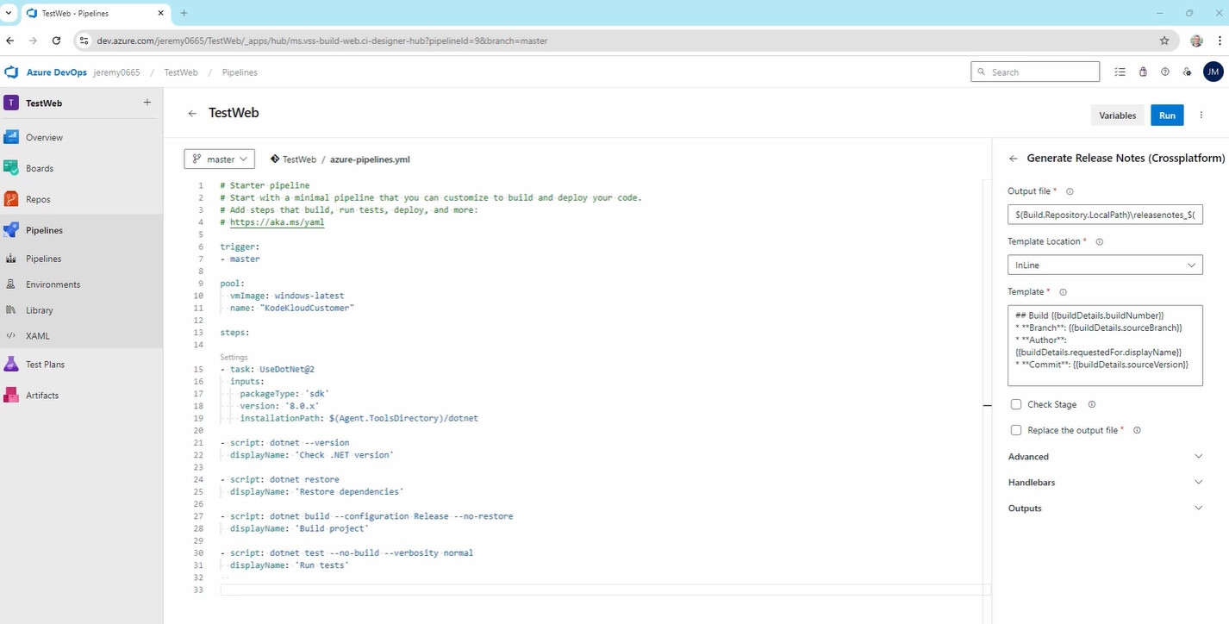Expand the Outputs section

1105,509
